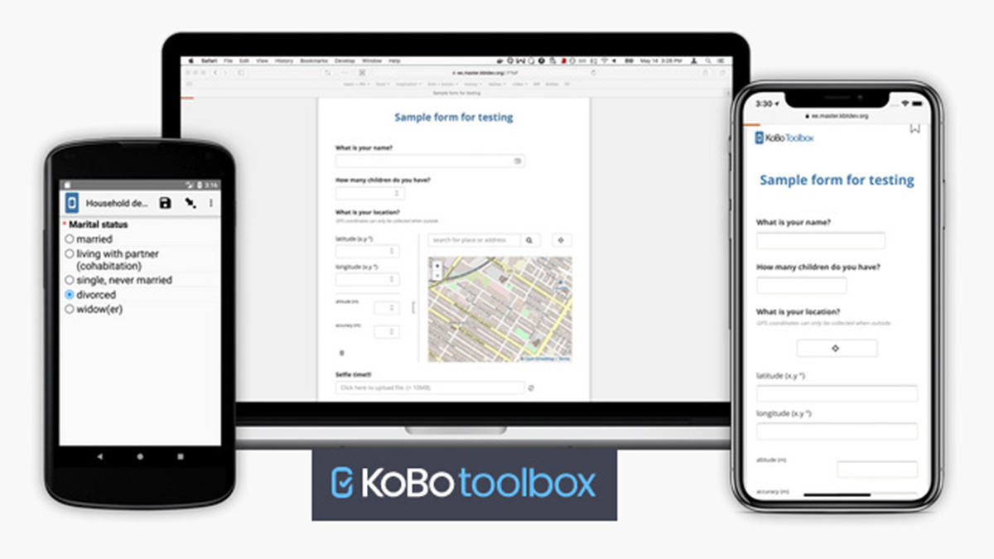Click the Safari back arrow on laptop
This screenshot has height=559, width=994.
coord(215,73)
